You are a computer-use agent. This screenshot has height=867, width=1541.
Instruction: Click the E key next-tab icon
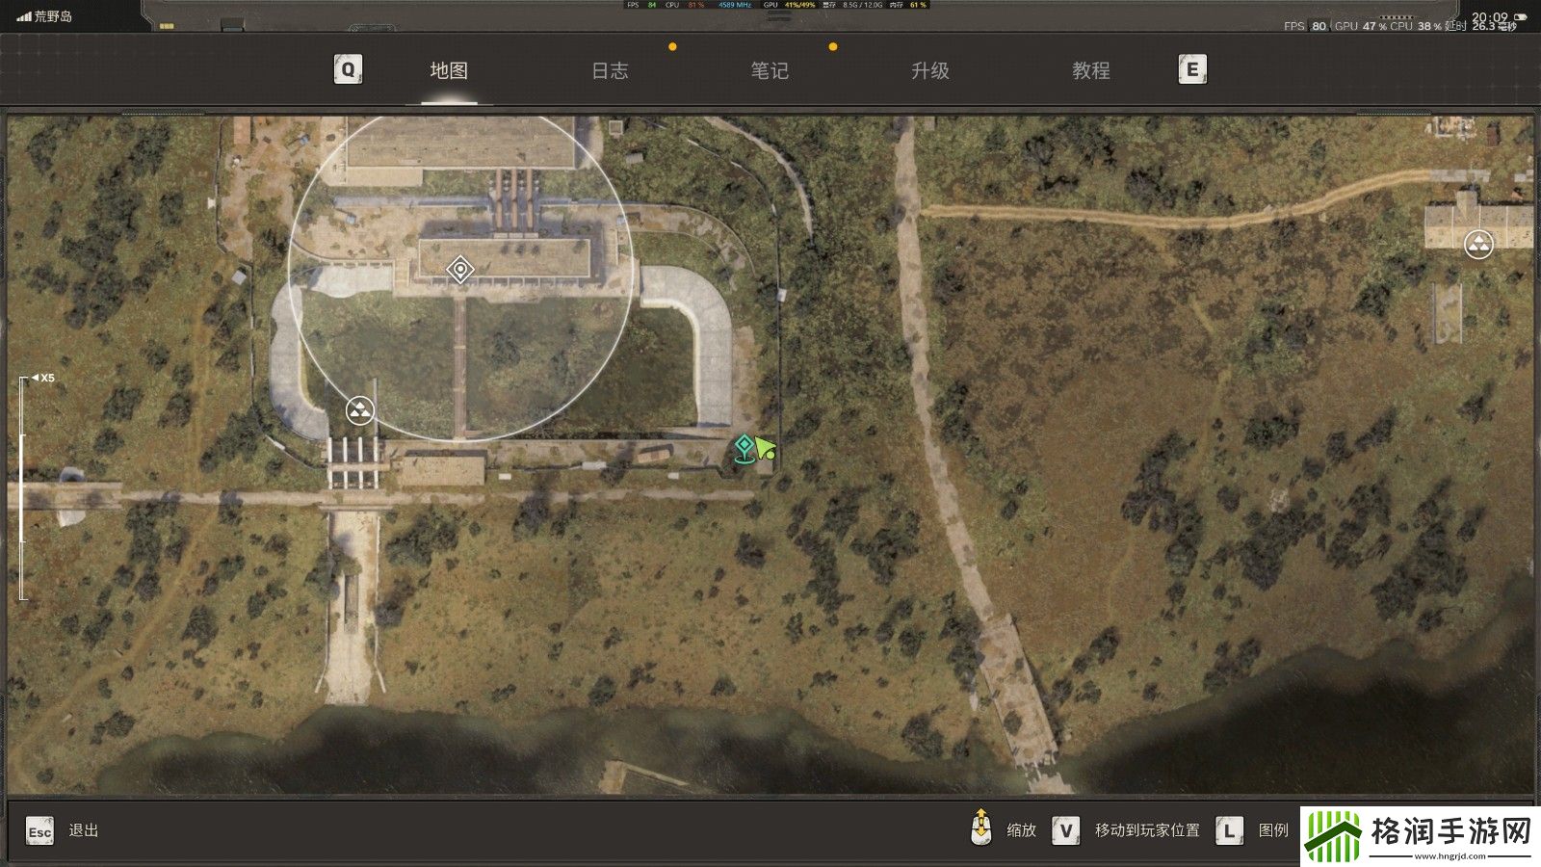[x=1192, y=69]
